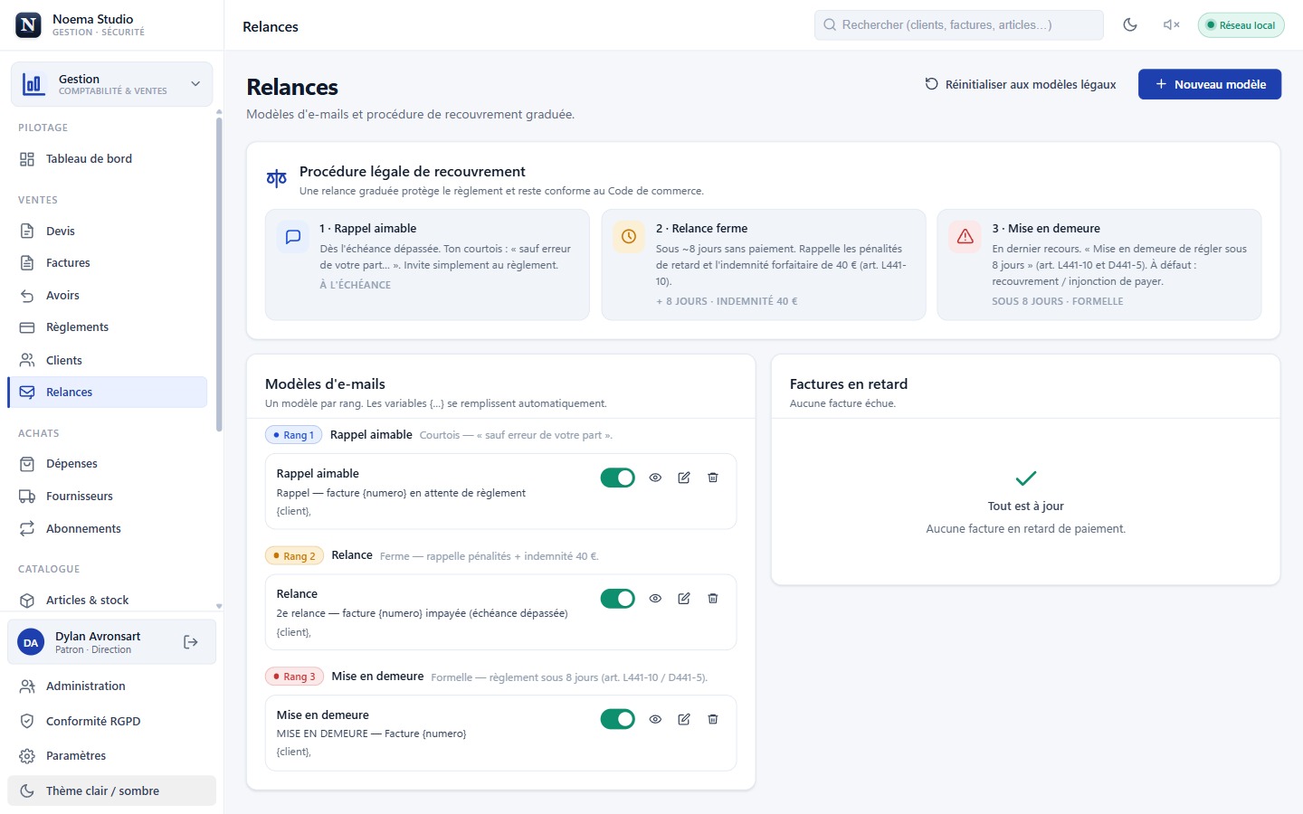
Task: Click Thème clair / sombre button
Action: (x=111, y=791)
